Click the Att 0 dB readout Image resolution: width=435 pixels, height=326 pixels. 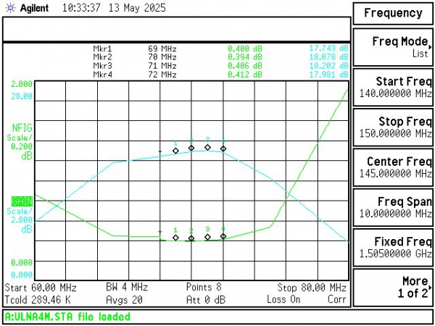(x=206, y=299)
